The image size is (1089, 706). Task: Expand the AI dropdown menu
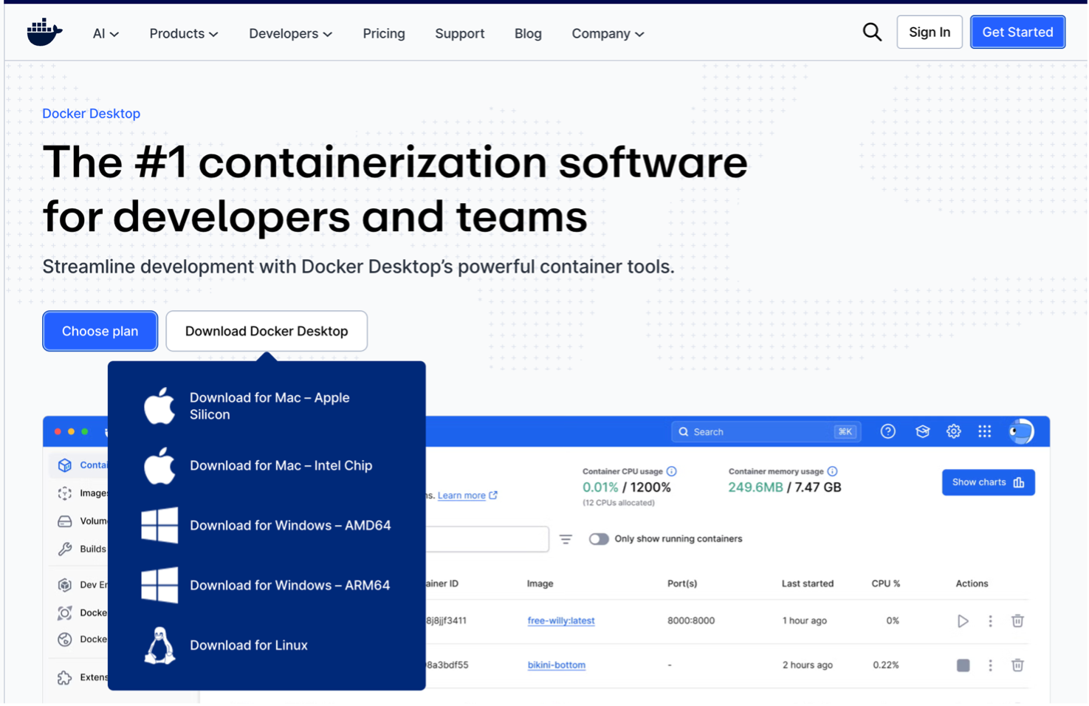[106, 34]
